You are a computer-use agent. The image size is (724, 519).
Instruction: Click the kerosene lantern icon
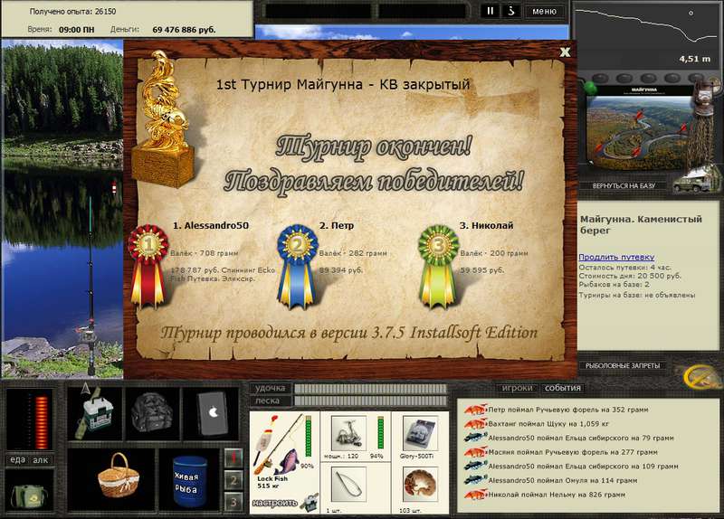[703, 99]
